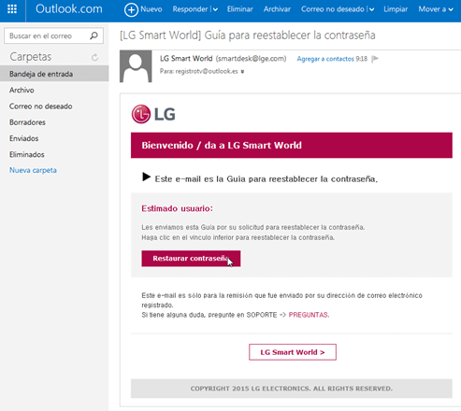The height and width of the screenshot is (411, 461).
Task: Click the Nuevo plus circle icon
Action: [131, 9]
